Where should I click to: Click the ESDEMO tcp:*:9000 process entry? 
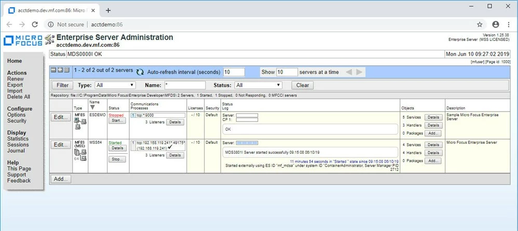coord(158,115)
